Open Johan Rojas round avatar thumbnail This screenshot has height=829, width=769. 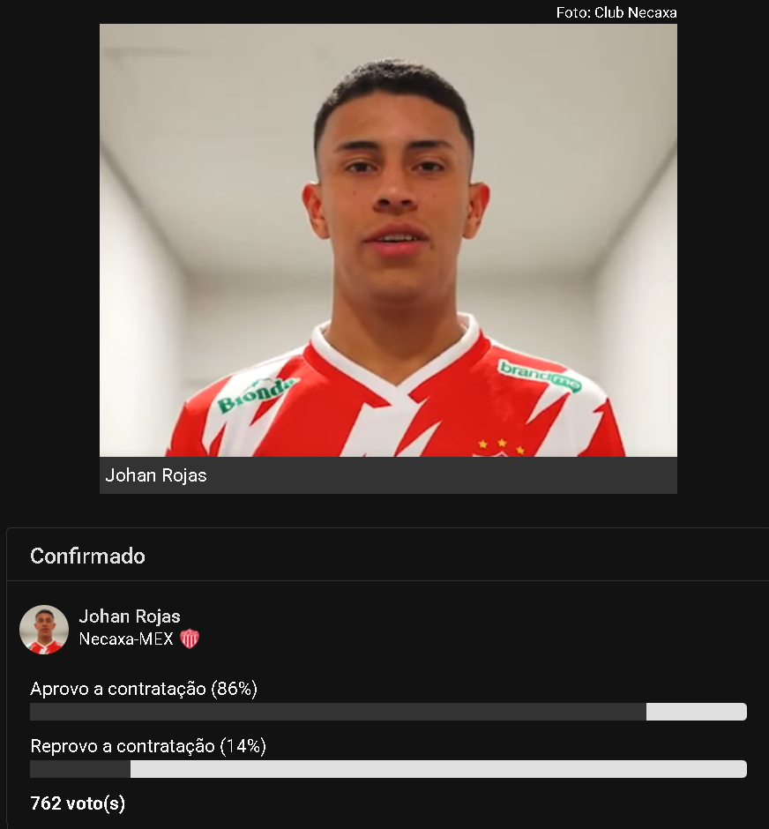pyautogui.click(x=44, y=630)
